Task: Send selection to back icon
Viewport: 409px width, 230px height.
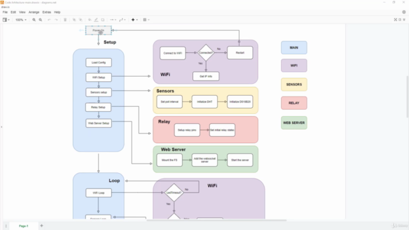Action: tap(81, 20)
